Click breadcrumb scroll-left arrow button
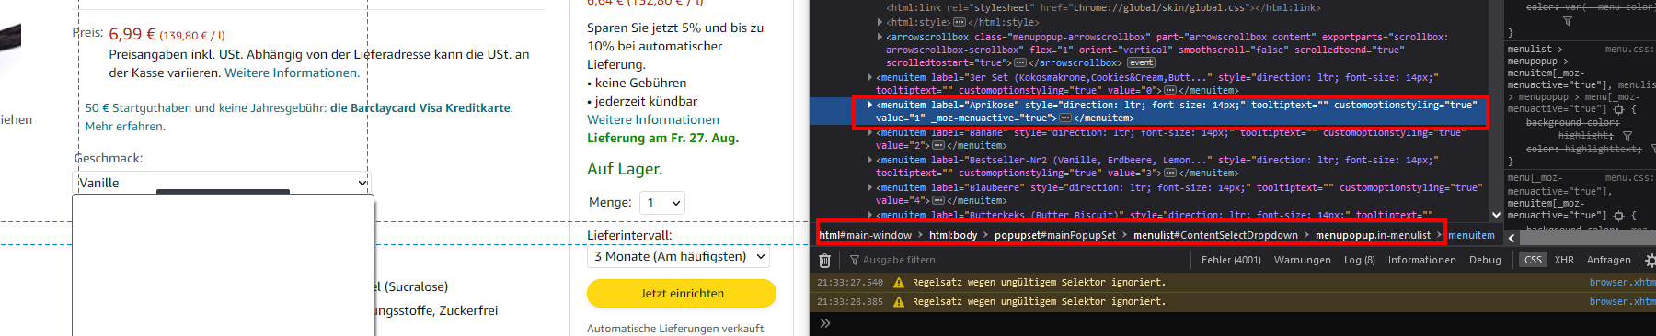 click(1512, 237)
